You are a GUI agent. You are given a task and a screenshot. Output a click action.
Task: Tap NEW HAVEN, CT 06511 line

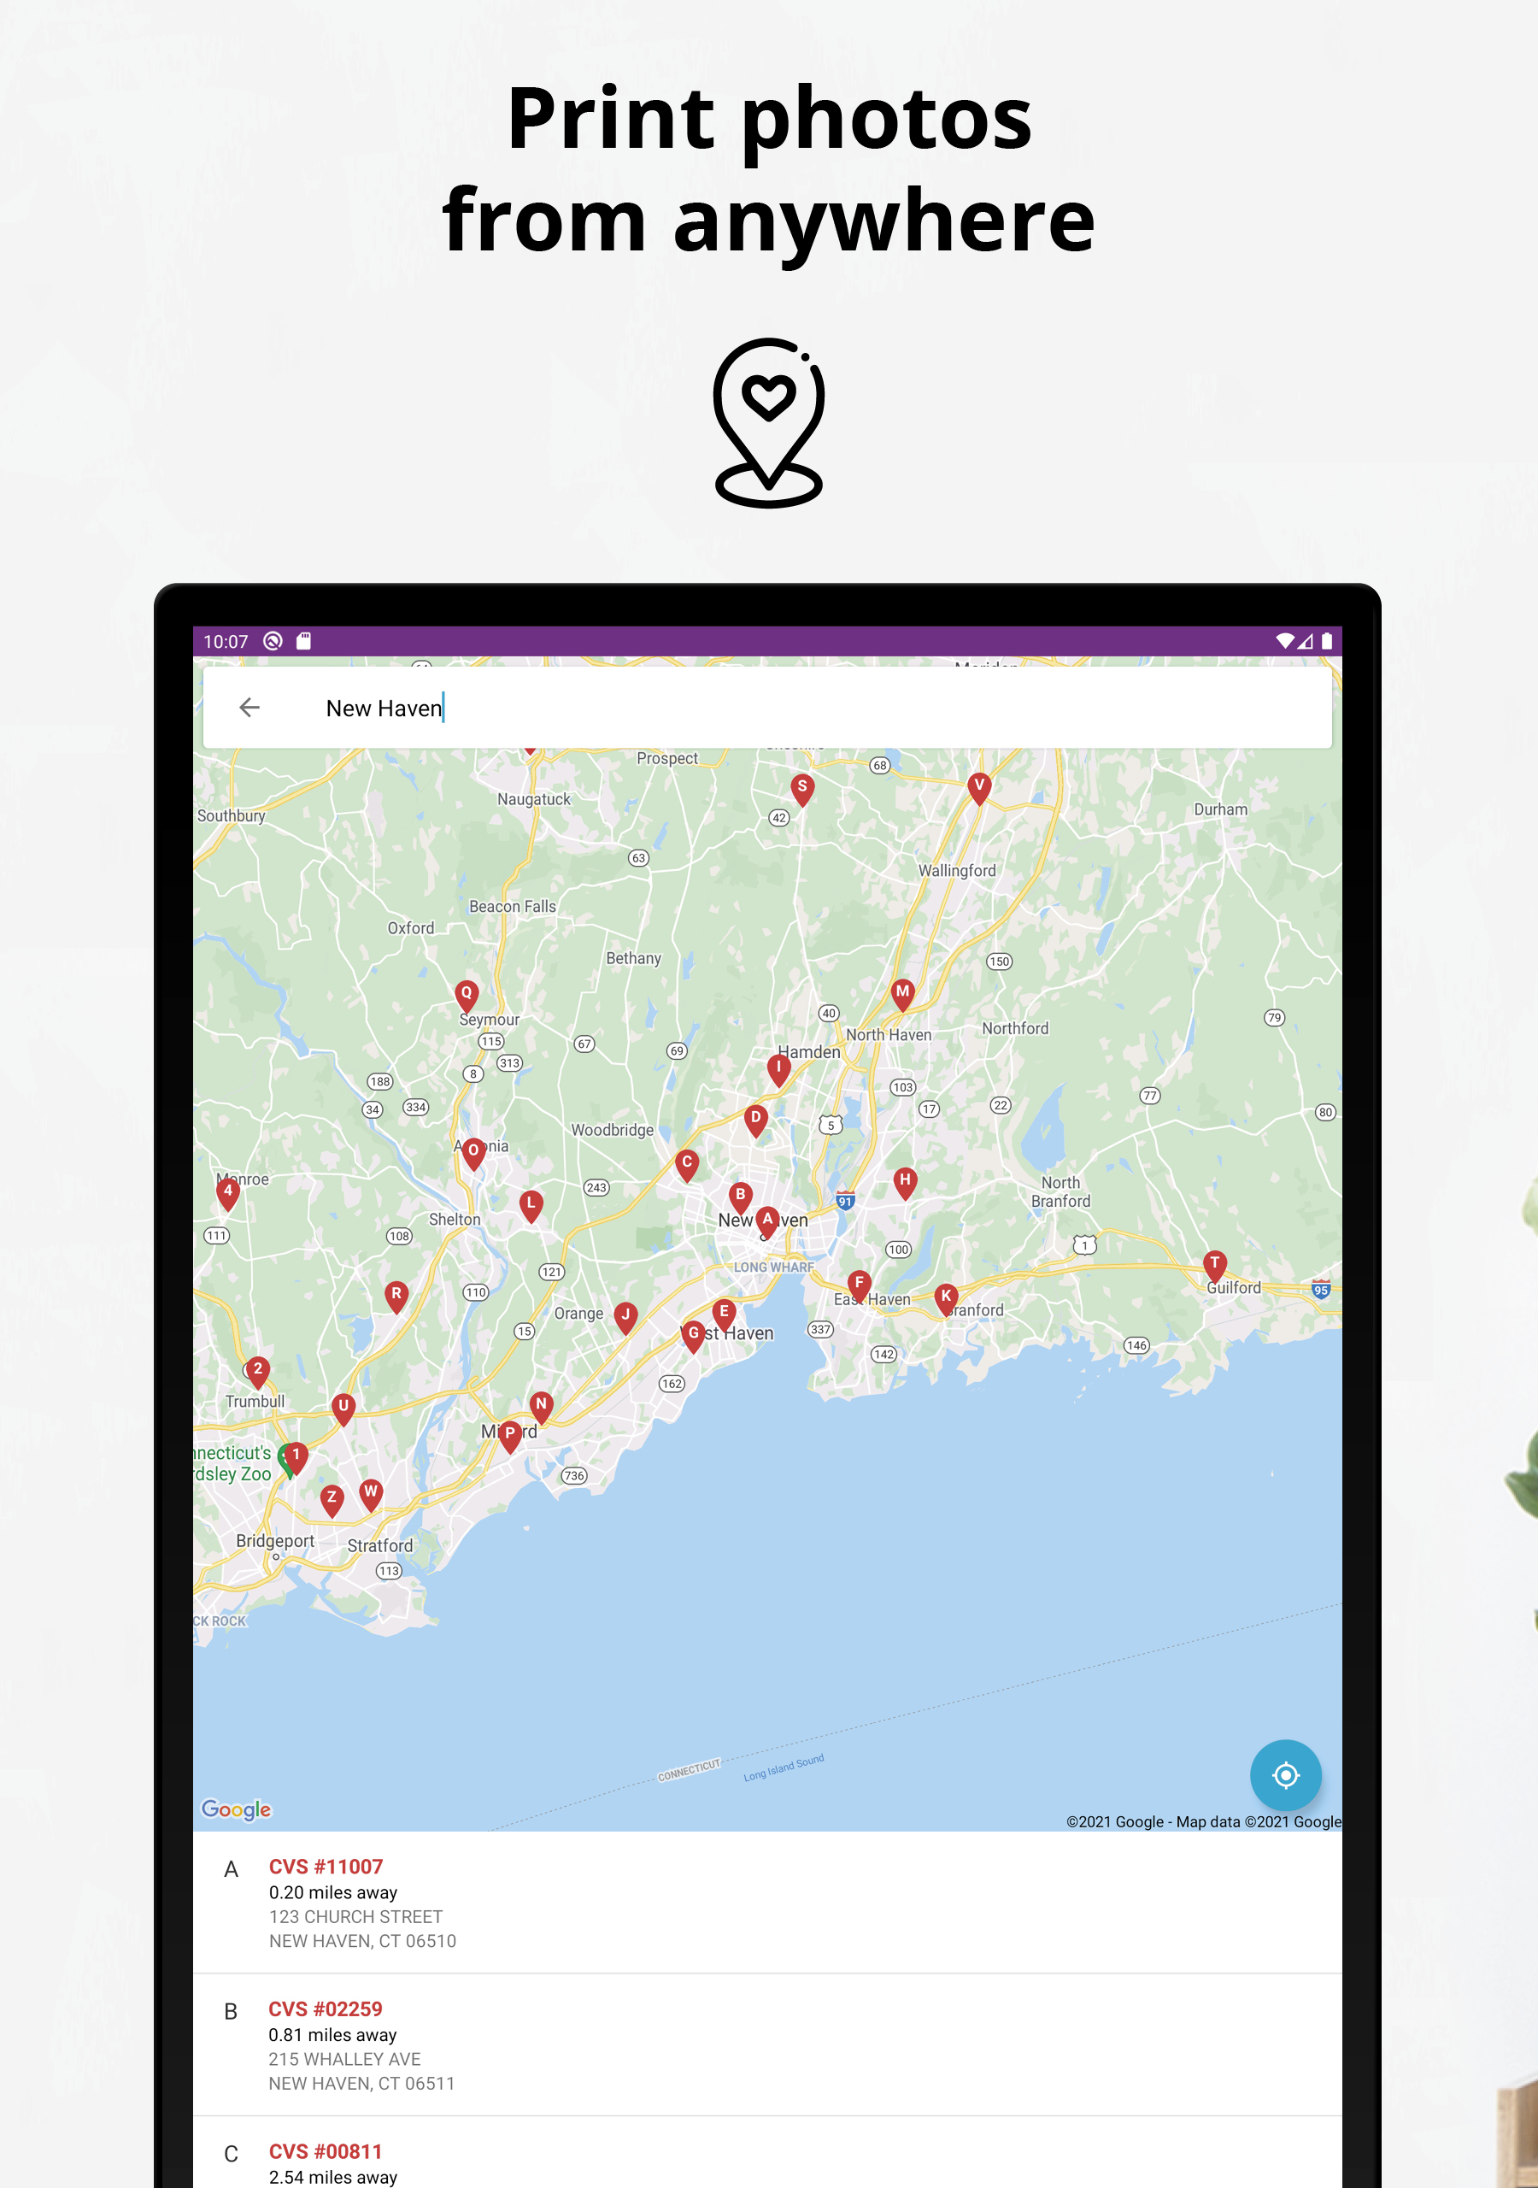click(x=362, y=2083)
